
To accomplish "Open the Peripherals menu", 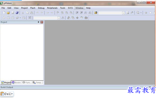I will click(52, 8).
